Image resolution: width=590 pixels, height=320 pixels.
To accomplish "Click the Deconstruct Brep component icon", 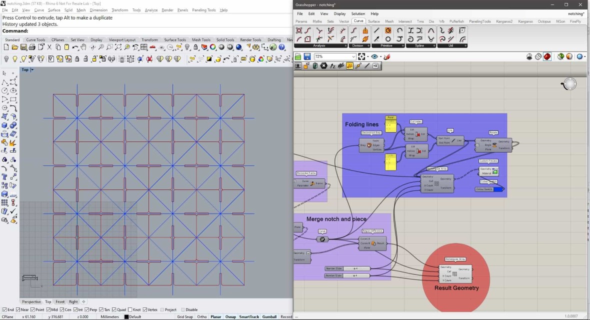I will coord(369,145).
